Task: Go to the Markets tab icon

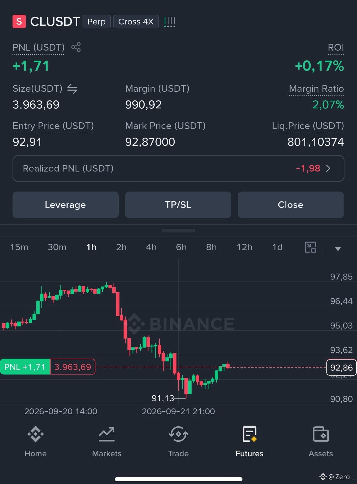Action: tap(107, 434)
